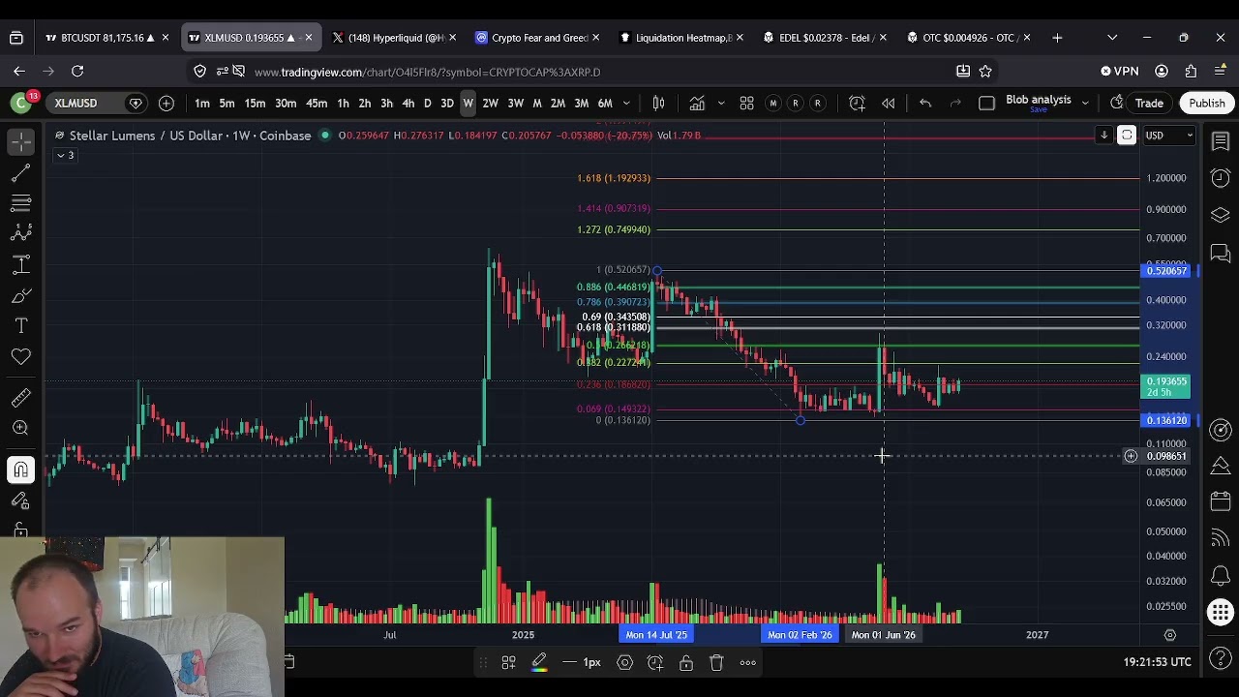This screenshot has width=1239, height=697.
Task: Toggle the price scale auto-fit icon
Action: point(1127,136)
